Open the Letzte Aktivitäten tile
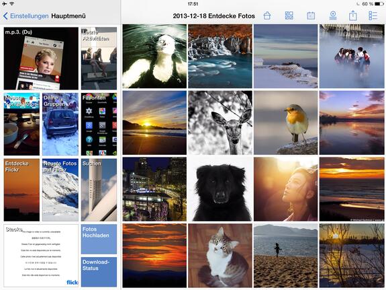 coord(99,59)
